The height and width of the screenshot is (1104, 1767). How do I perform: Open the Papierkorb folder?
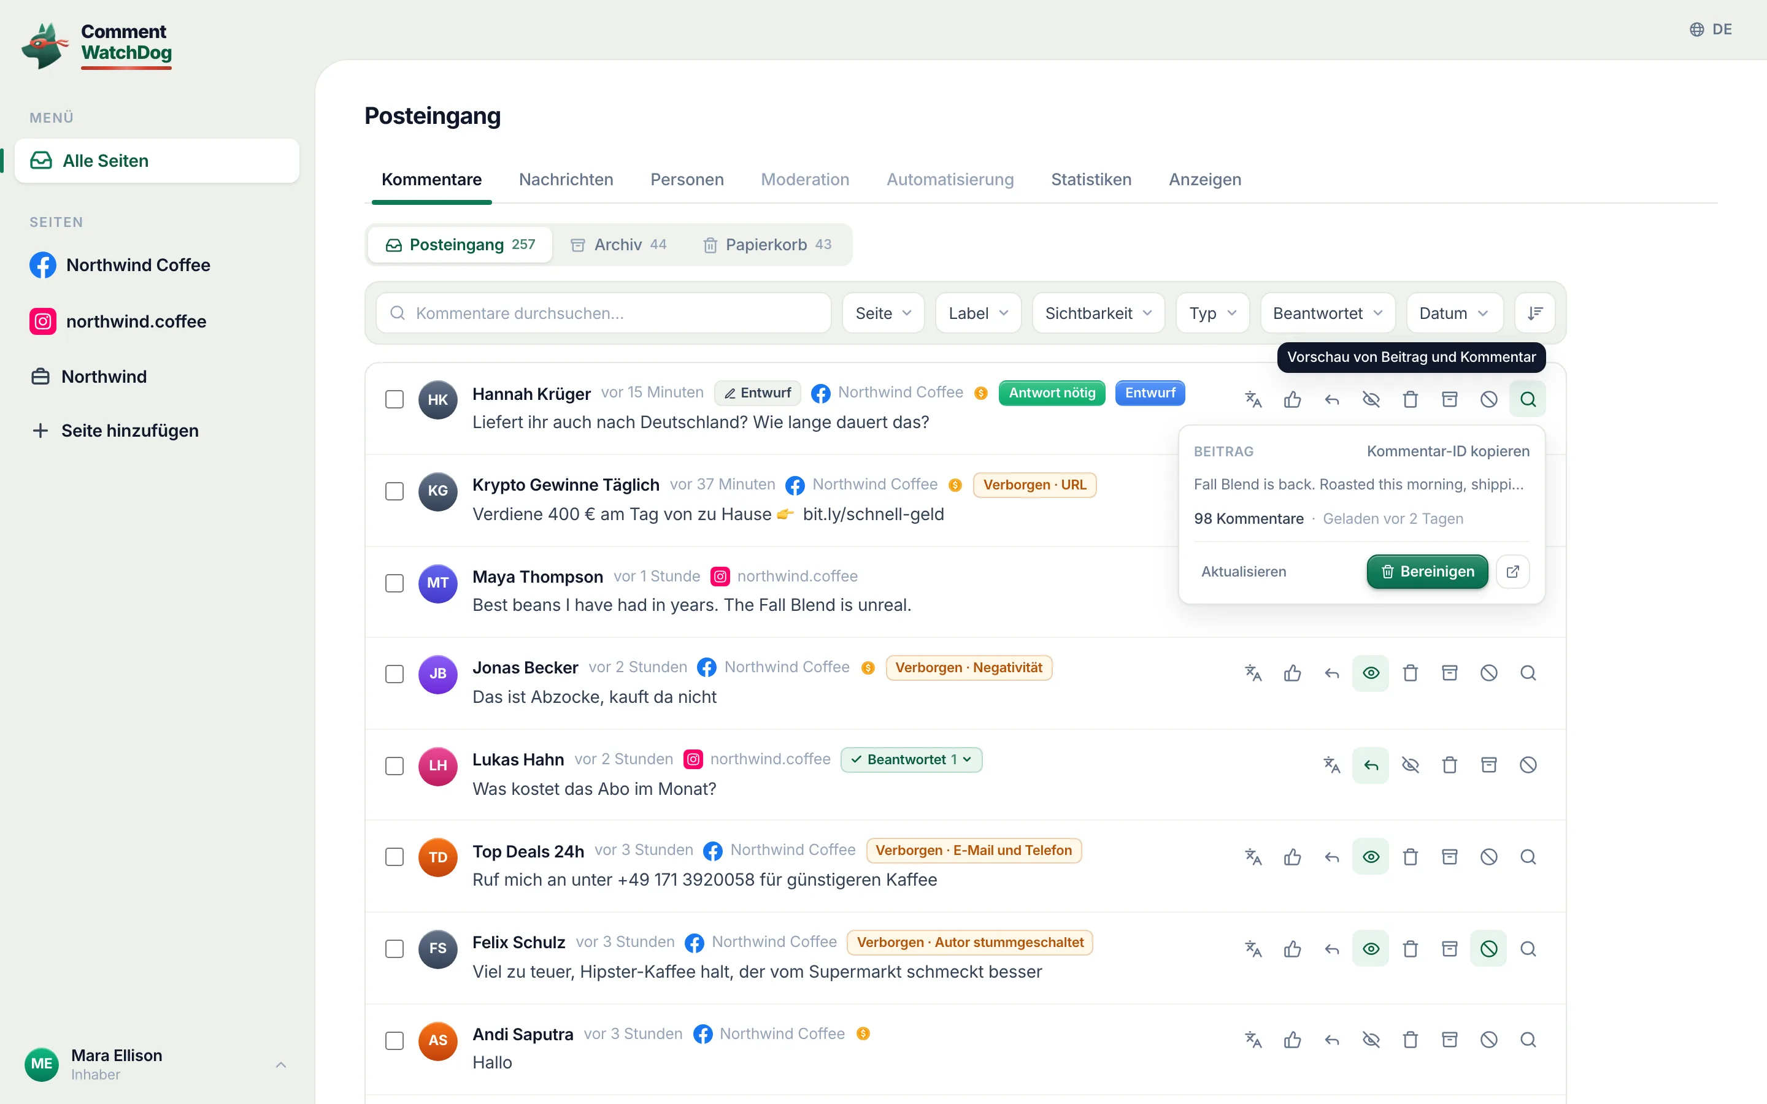[x=767, y=245]
